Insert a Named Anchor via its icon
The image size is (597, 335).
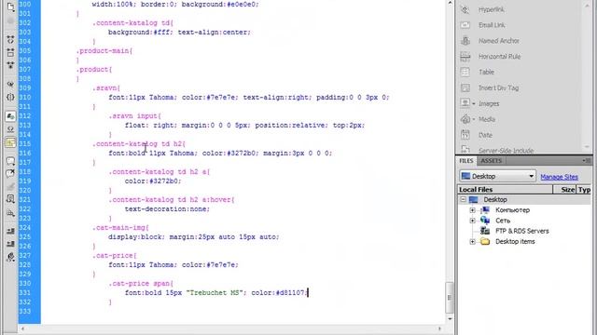[x=465, y=41]
